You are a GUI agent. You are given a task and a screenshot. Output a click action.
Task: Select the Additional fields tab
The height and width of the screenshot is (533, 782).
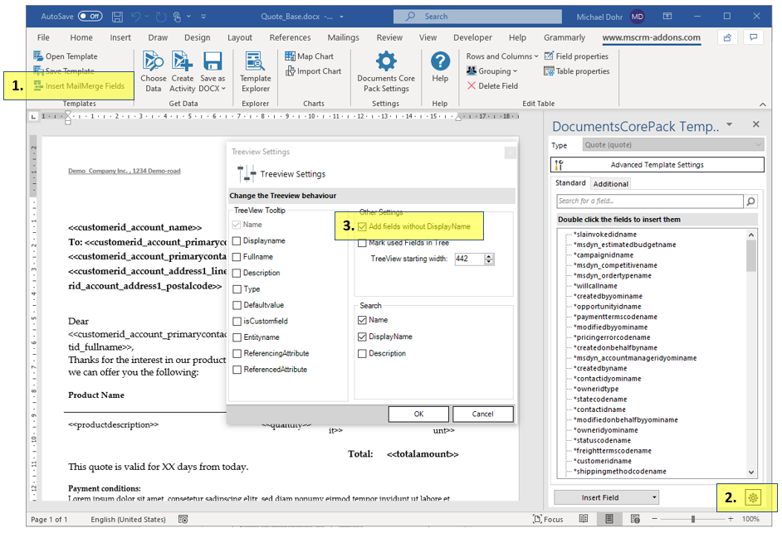click(x=610, y=184)
